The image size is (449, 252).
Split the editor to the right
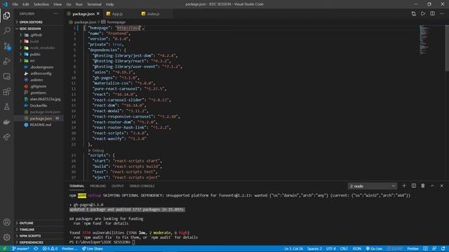[x=432, y=14]
